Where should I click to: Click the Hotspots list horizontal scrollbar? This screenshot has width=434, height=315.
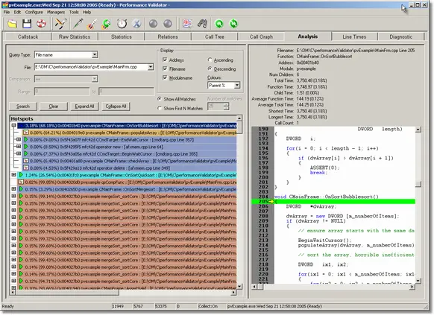pos(123,293)
